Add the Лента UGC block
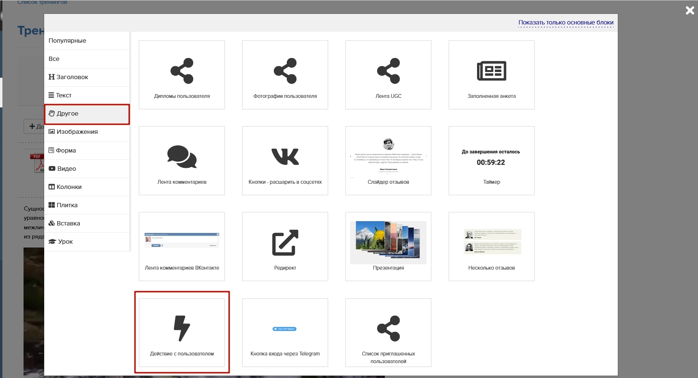The image size is (698, 378). 388,75
